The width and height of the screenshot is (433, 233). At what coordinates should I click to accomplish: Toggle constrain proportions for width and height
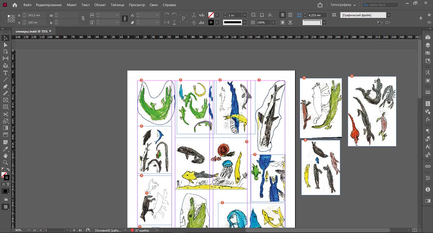tap(83, 18)
